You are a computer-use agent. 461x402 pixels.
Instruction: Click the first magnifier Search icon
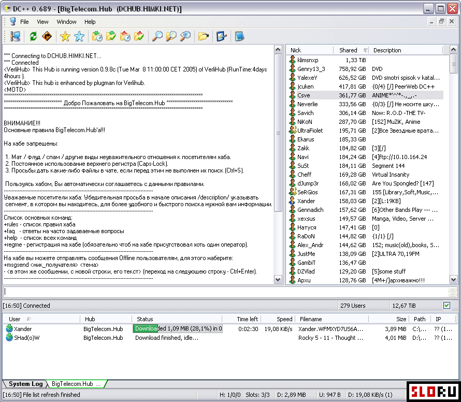coord(156,36)
